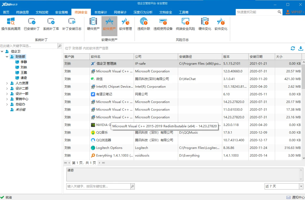
Task: Sort table by 安装日期 column header
Action: coord(262,56)
